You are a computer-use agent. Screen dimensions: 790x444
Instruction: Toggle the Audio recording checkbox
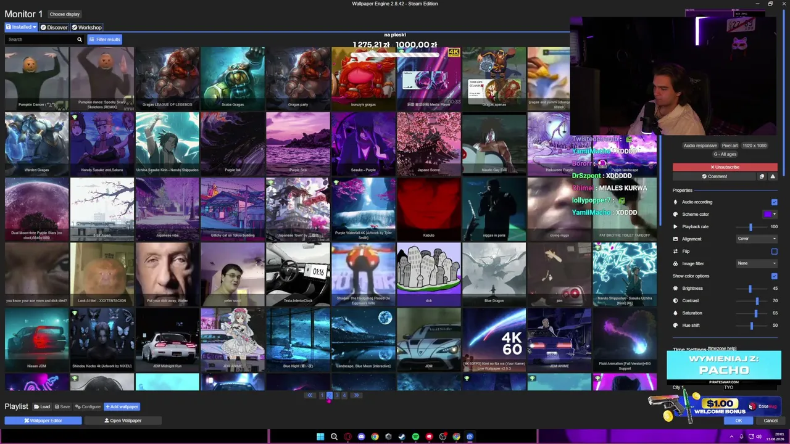[x=774, y=202]
